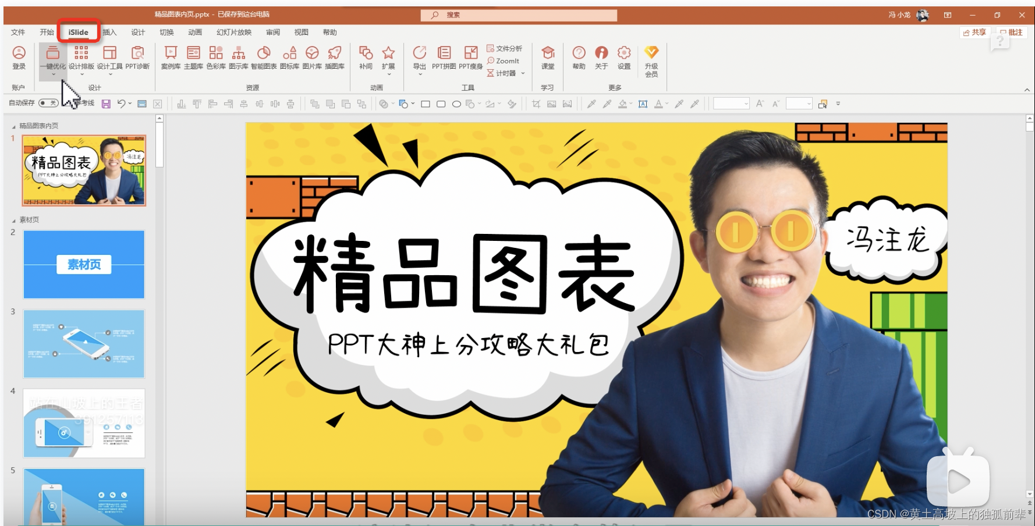Switch to the 插入 tab
This screenshot has height=526, width=1035.
(x=109, y=32)
